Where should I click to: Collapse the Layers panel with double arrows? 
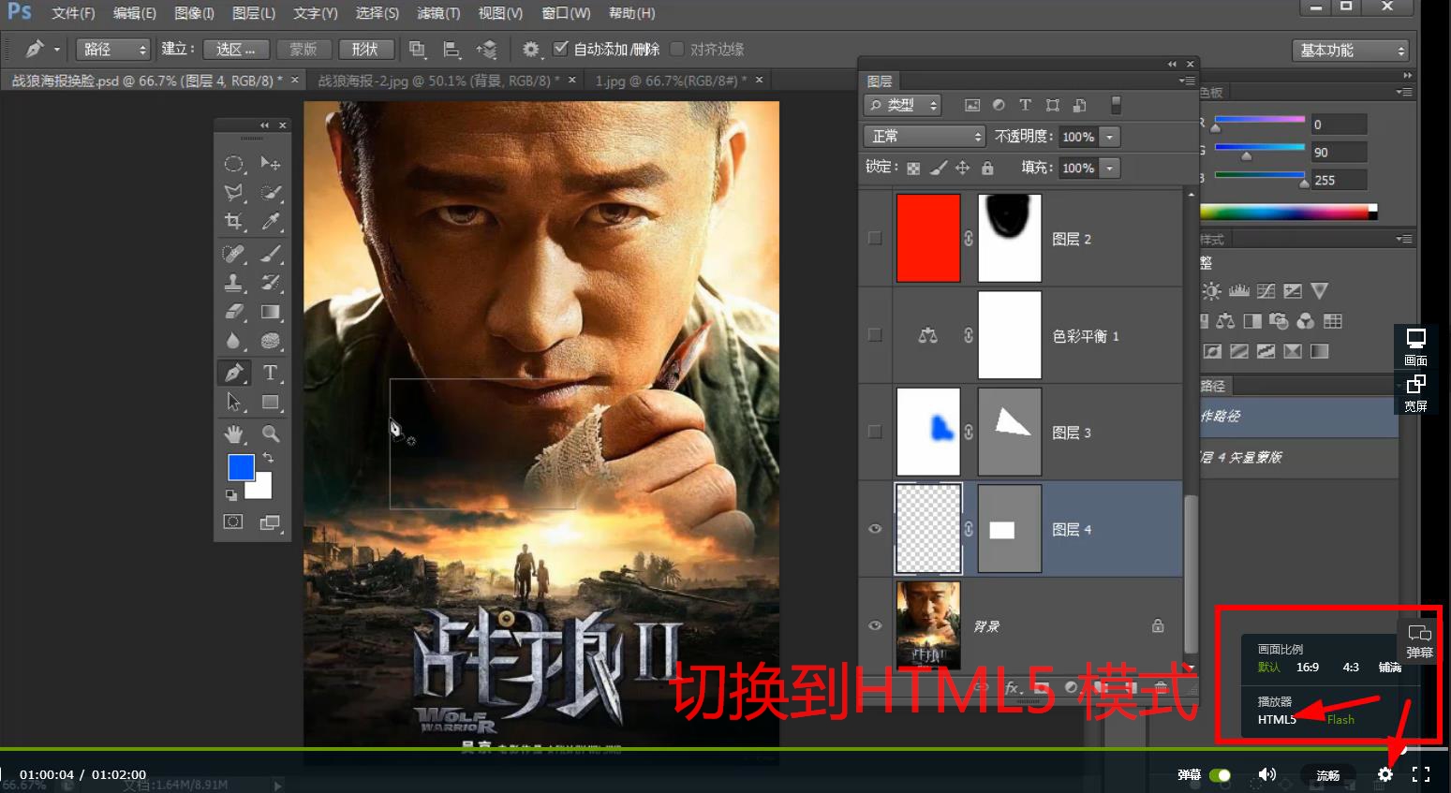coord(1172,64)
